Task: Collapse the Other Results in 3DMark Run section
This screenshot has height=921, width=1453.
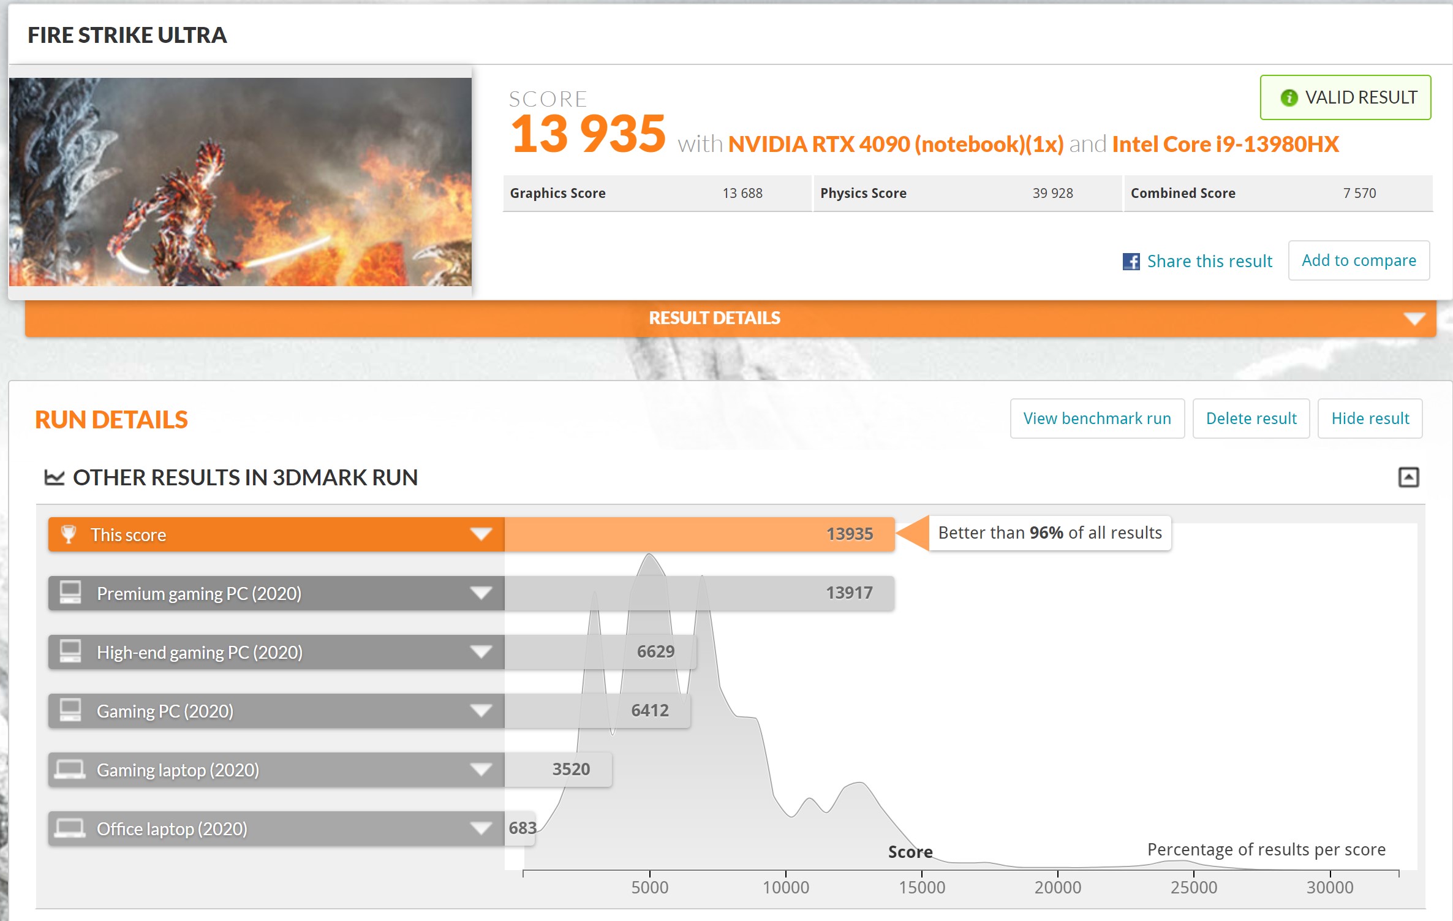Action: coord(1408,477)
